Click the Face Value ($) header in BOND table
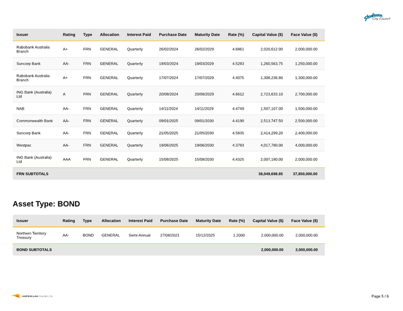Viewport: 403px width, 311px height. pyautogui.click(x=304, y=220)
